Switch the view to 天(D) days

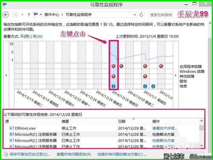pyautogui.click(x=25, y=37)
